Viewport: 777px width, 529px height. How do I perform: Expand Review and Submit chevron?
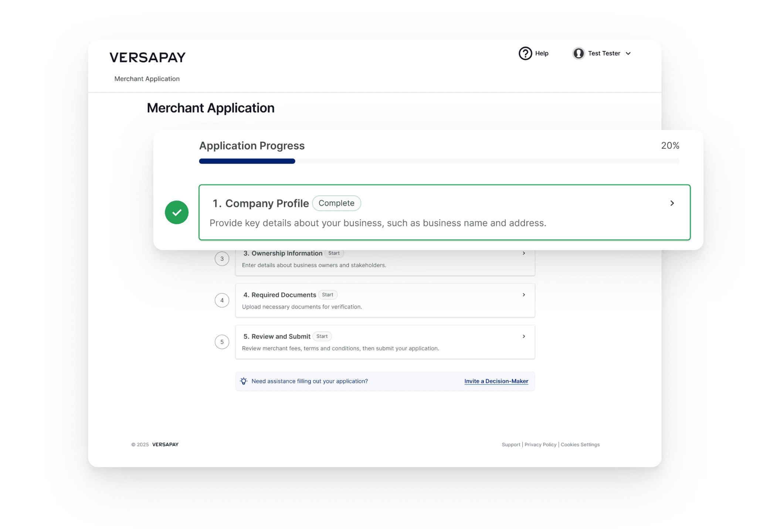pyautogui.click(x=524, y=336)
